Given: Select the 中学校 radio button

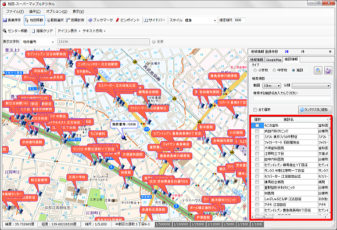Looking at the screenshot, I should pos(274,70).
